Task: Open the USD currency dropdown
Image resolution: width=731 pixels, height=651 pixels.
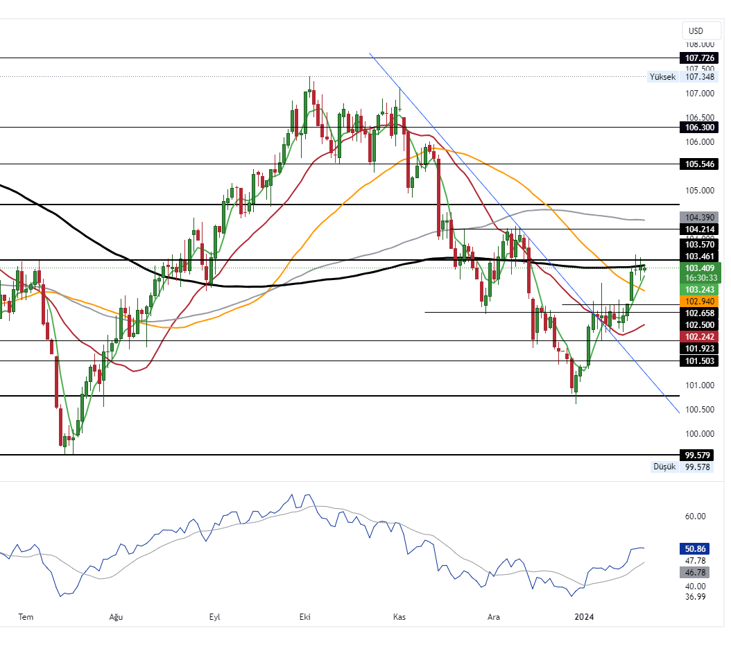Action: (x=701, y=31)
